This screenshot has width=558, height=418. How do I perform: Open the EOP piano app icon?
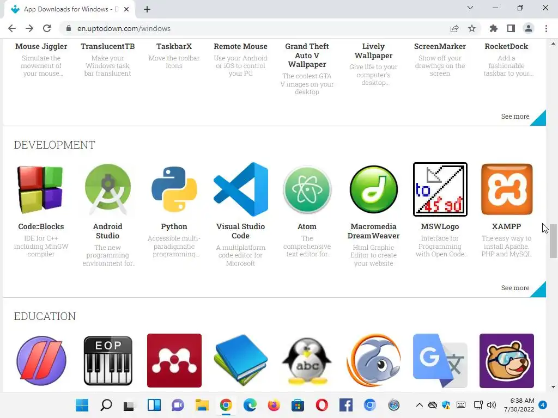[108, 360]
